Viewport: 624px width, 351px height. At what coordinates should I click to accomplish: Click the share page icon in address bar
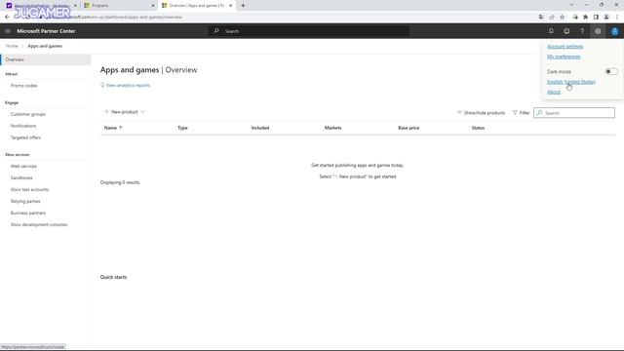(552, 18)
